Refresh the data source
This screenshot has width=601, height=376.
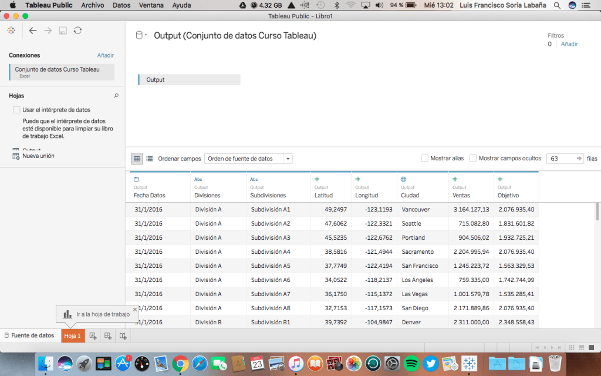[x=78, y=31]
